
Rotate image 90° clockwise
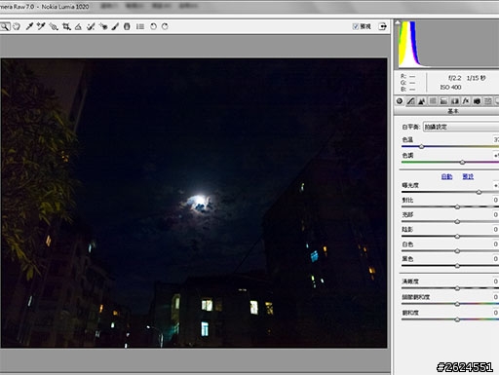(165, 26)
